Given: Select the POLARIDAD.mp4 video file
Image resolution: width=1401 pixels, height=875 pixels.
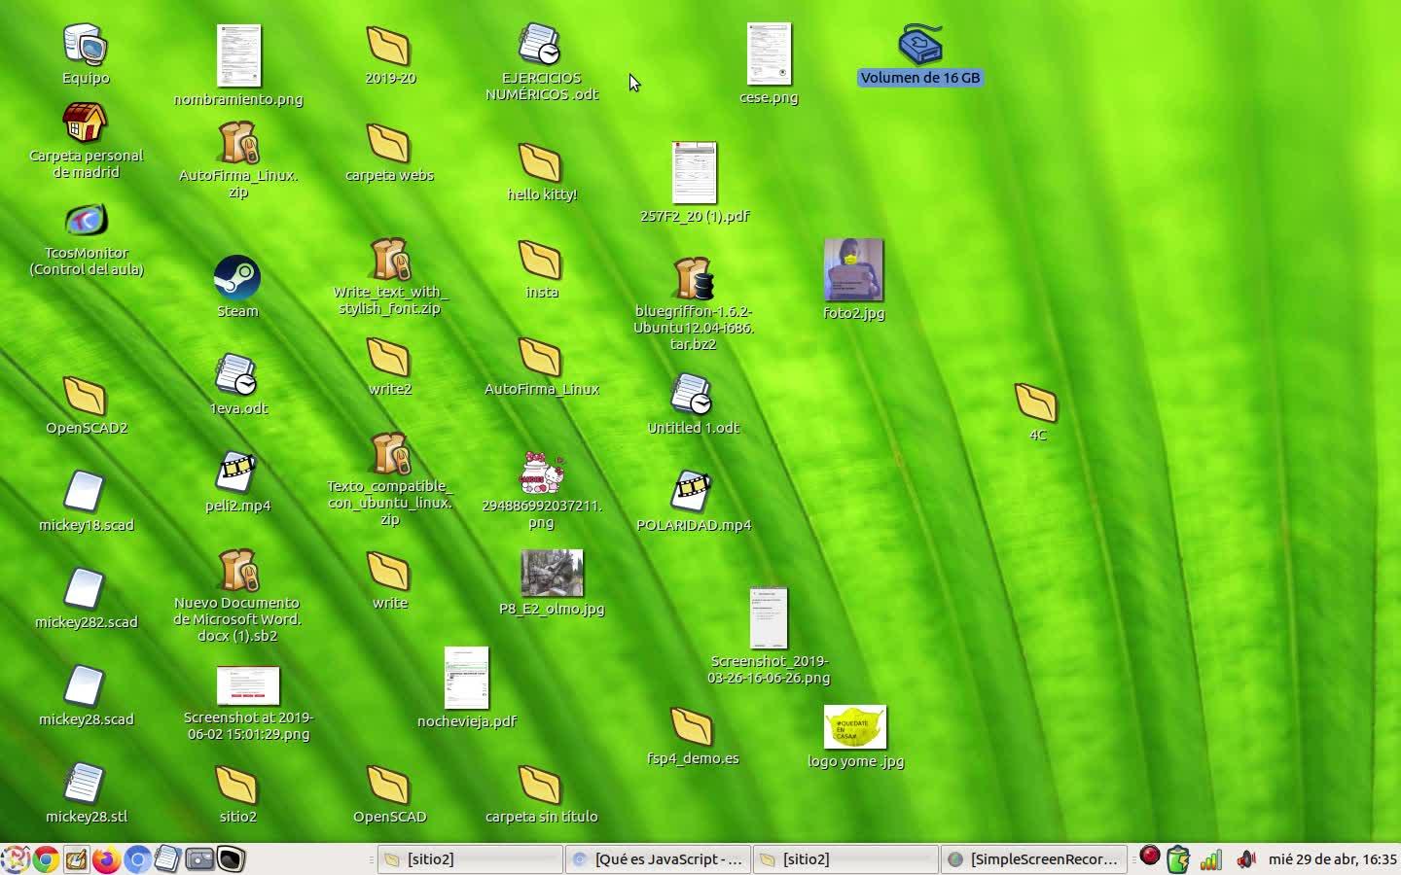Looking at the screenshot, I should click(692, 493).
